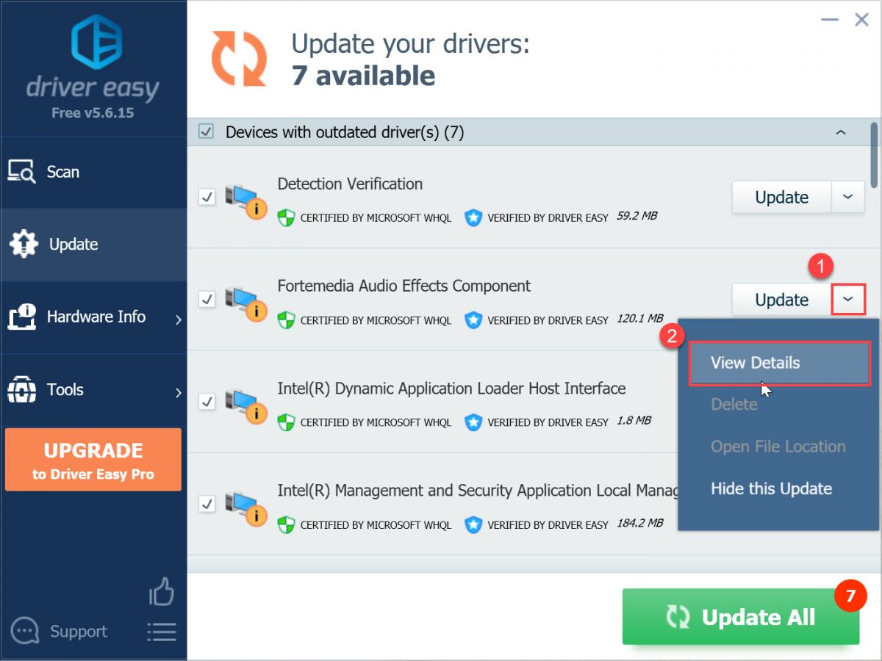Uncheck the Detection Verification checkbox
The image size is (882, 661).
[x=207, y=197]
